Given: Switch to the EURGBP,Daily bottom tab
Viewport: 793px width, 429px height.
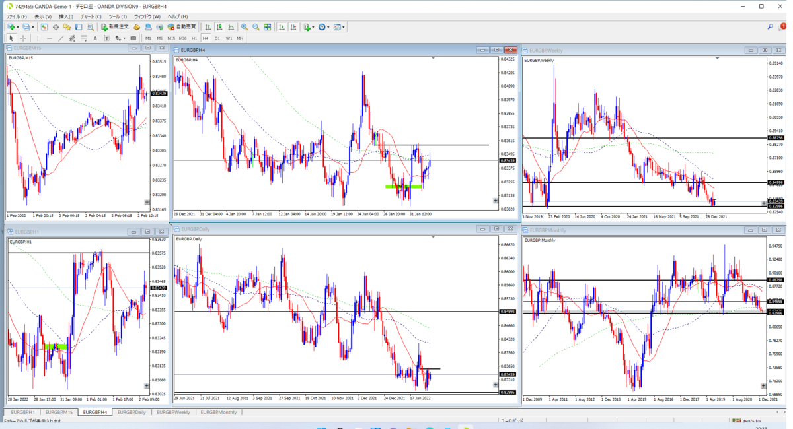Looking at the screenshot, I should click(x=132, y=412).
